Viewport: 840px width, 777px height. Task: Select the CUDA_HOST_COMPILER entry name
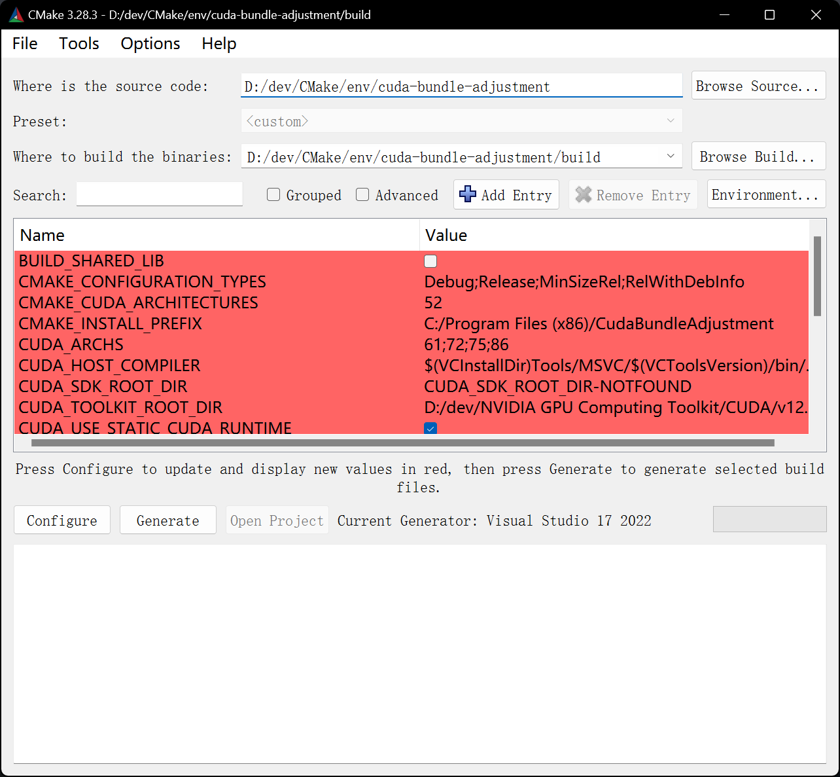(110, 366)
